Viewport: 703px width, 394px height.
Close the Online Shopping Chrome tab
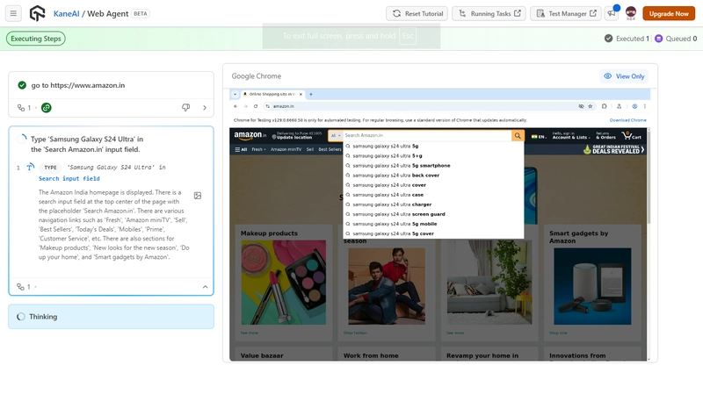[x=301, y=94]
